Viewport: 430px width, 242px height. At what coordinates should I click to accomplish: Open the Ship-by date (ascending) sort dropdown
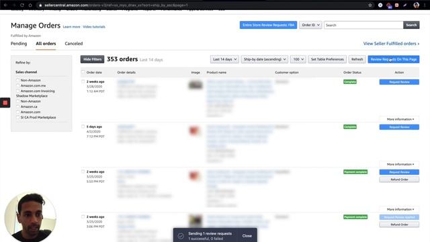pos(265,59)
